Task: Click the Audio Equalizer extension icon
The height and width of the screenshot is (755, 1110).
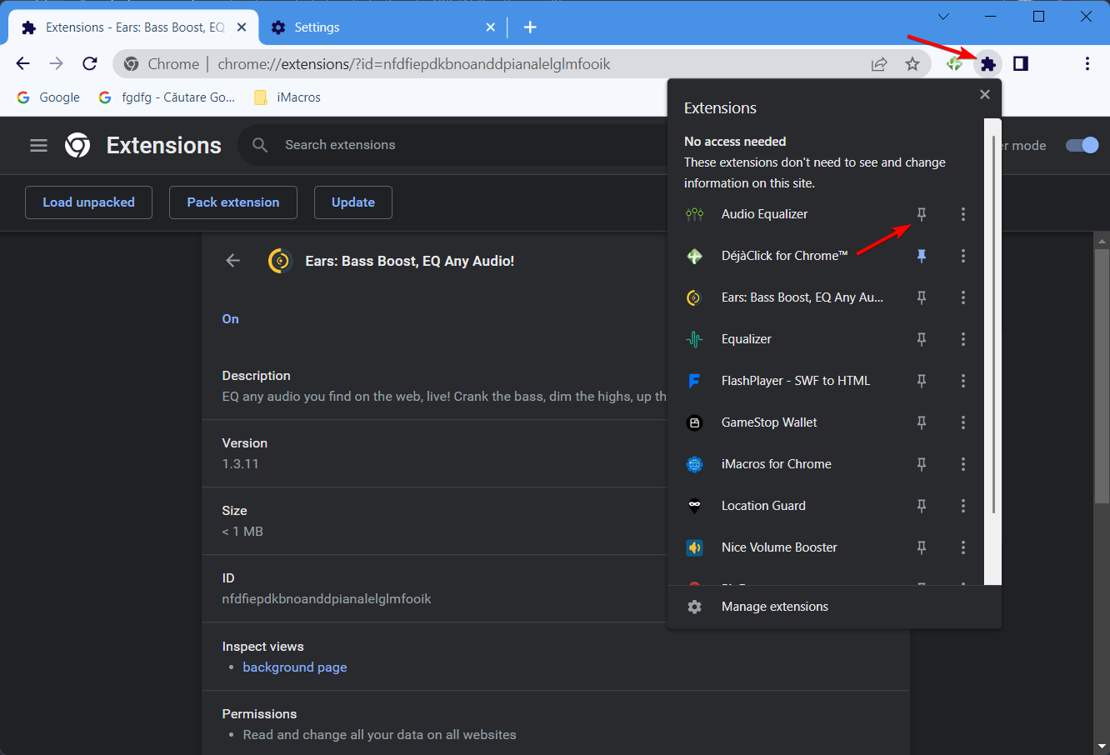Action: tap(694, 214)
